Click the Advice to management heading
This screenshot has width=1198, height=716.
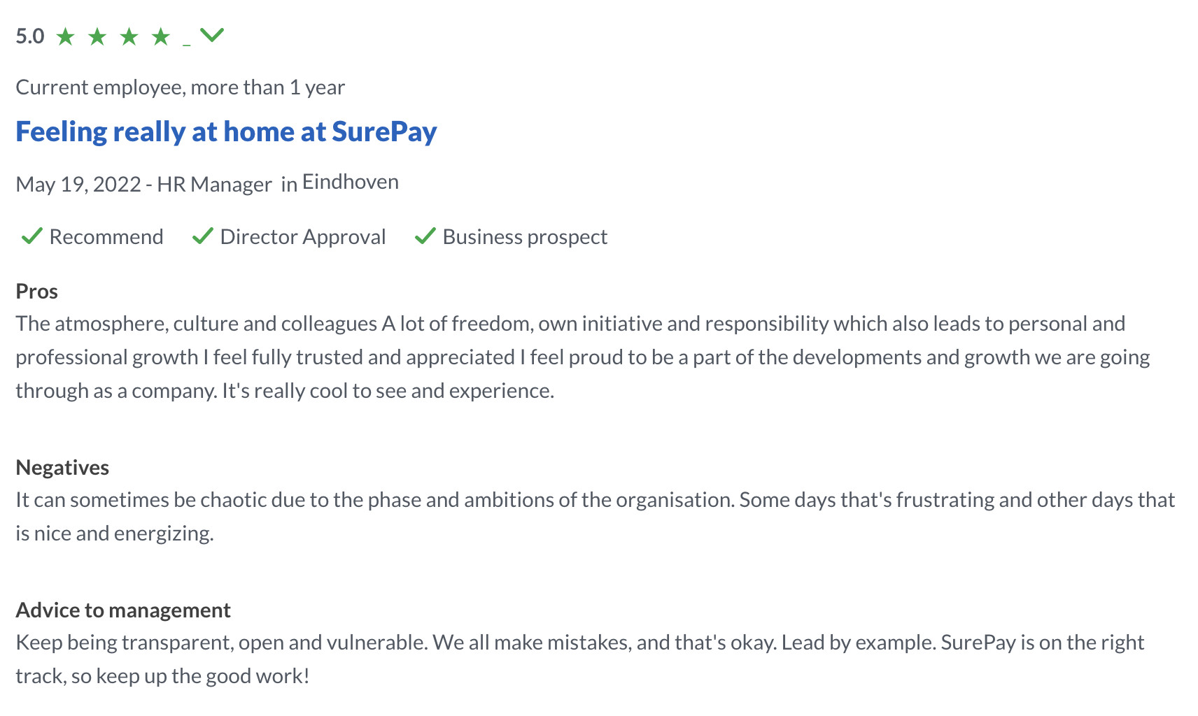pyautogui.click(x=122, y=610)
